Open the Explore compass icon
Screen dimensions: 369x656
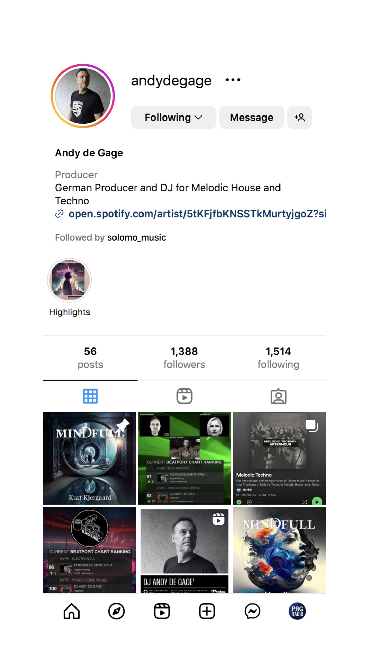117,611
